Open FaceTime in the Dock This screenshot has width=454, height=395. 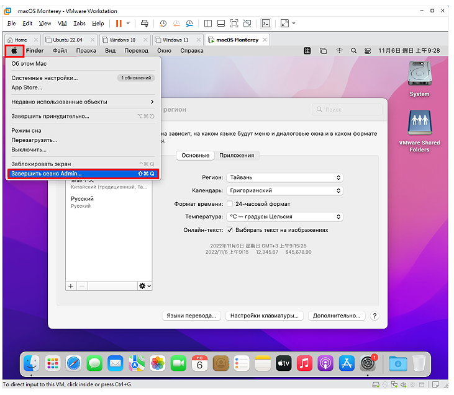tap(179, 363)
